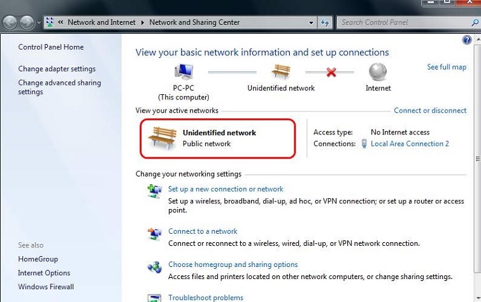
Task: Refresh the Control Panel page
Action: [x=326, y=23]
